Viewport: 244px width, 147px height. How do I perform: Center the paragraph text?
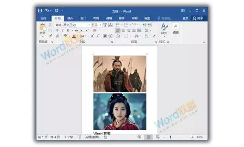123,31
